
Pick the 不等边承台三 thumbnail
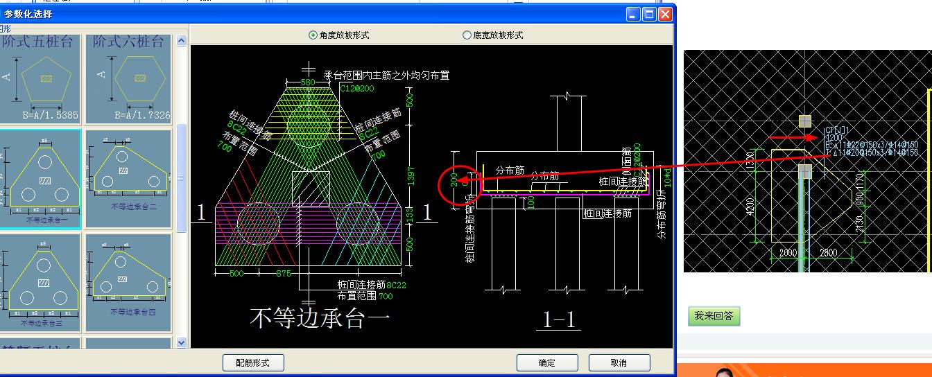[x=40, y=283]
